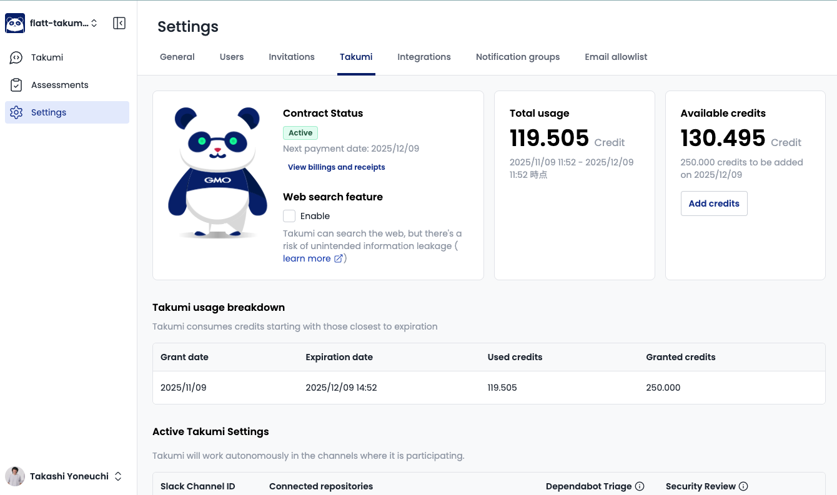Go to the Notification groups tab
Viewport: 837px width, 495px height.
pos(517,57)
